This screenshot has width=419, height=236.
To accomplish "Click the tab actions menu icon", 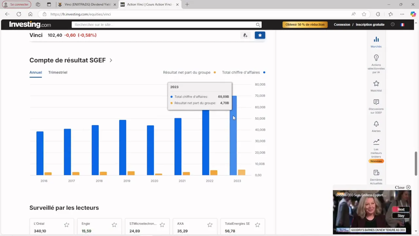I will click(x=49, y=5).
